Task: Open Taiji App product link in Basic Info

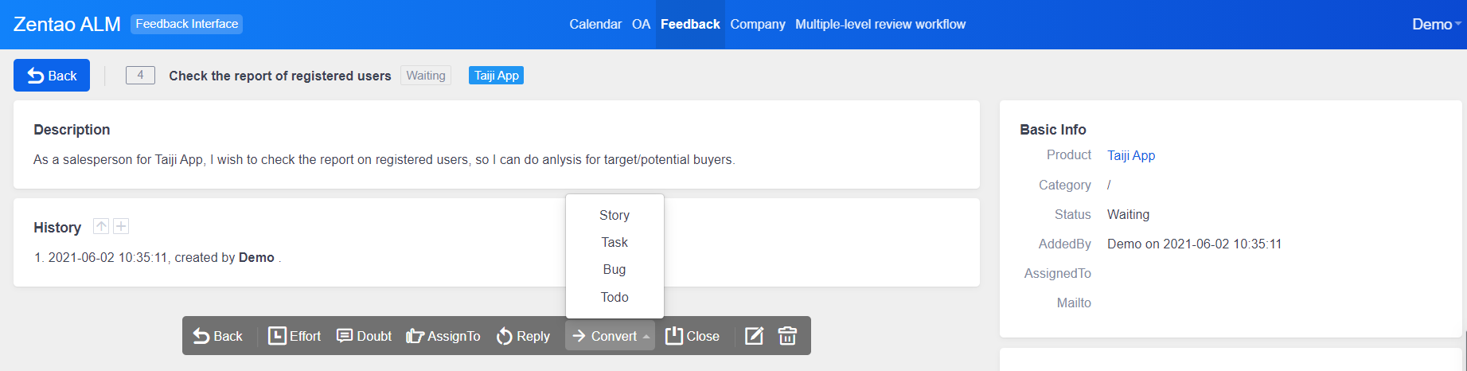Action: pyautogui.click(x=1130, y=155)
